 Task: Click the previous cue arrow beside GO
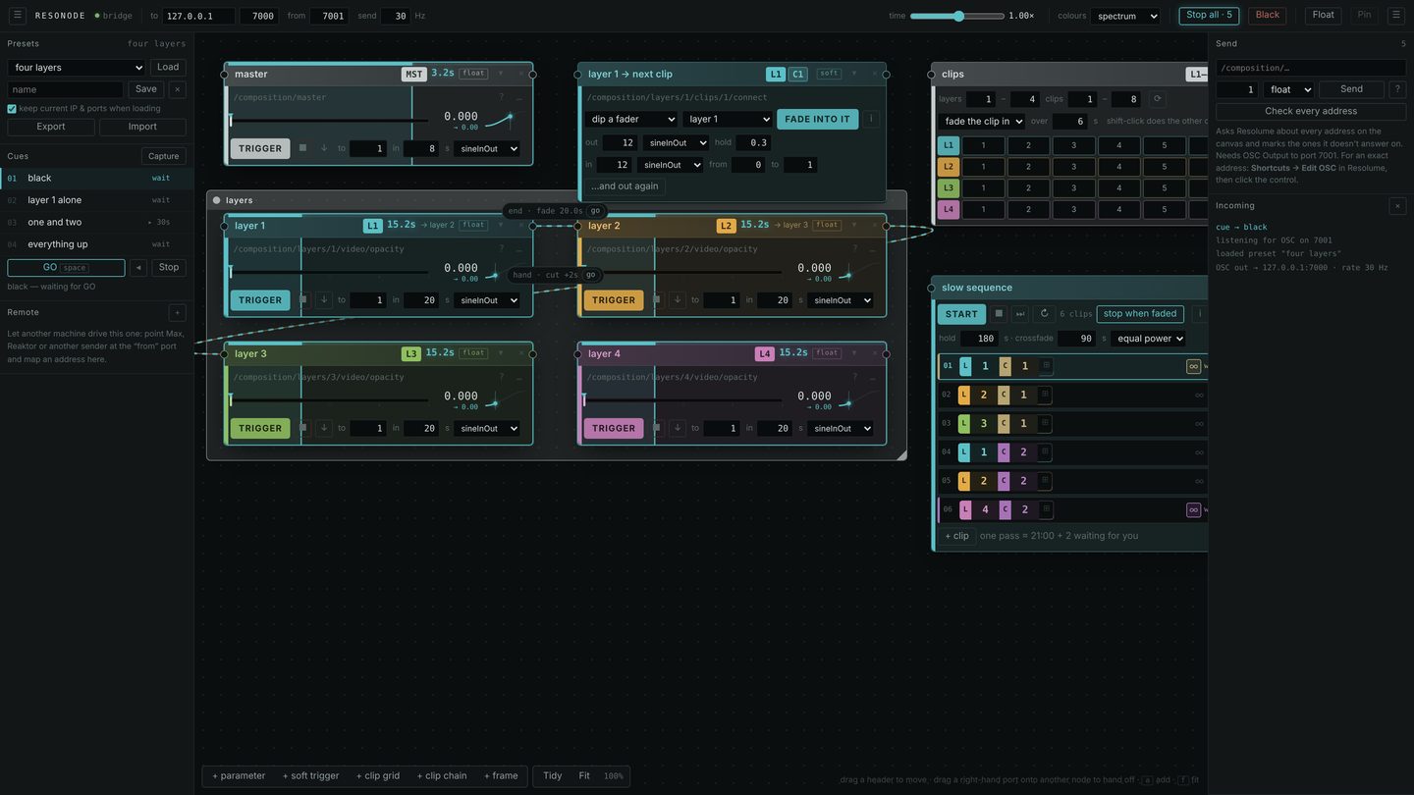tap(138, 268)
